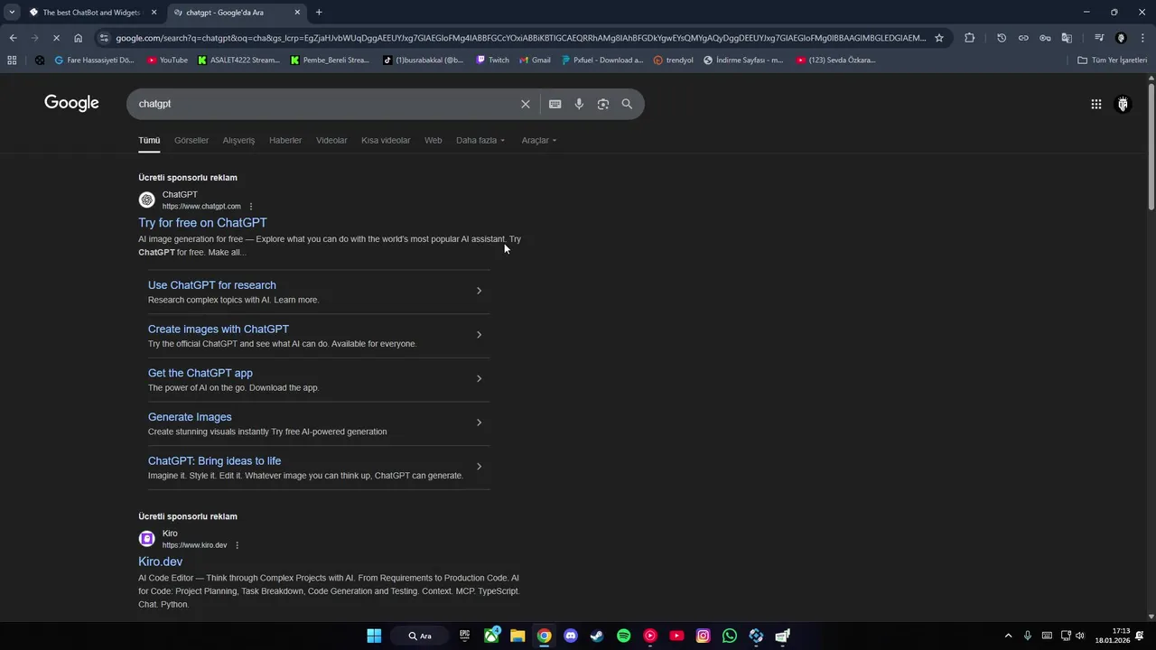This screenshot has width=1156, height=650.
Task: Switch to the "Videolar" results tab
Action: coord(331,140)
